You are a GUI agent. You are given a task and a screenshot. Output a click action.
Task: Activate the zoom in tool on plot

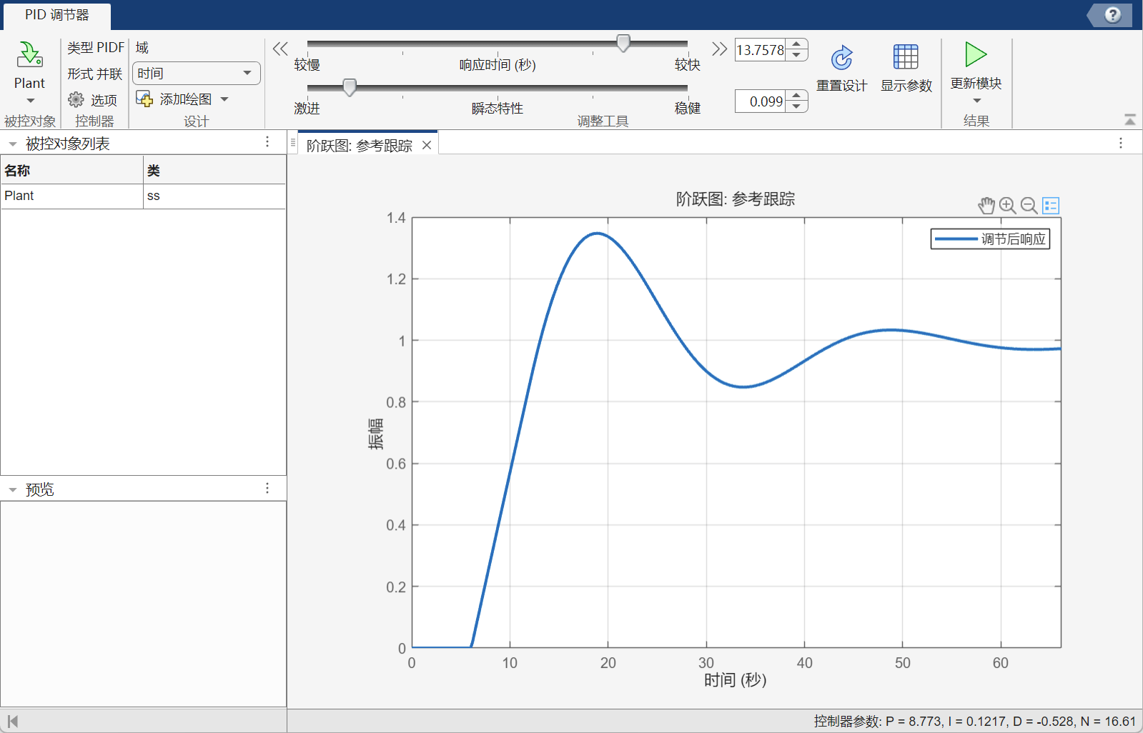[1007, 206]
